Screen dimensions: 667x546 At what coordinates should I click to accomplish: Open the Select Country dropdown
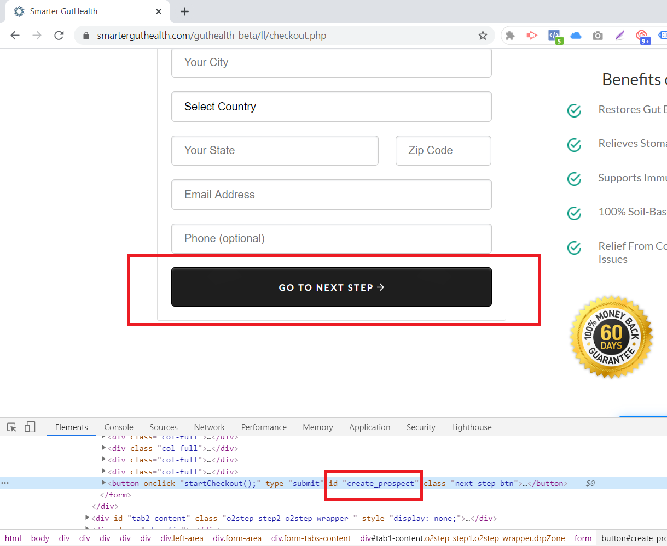pyautogui.click(x=331, y=107)
